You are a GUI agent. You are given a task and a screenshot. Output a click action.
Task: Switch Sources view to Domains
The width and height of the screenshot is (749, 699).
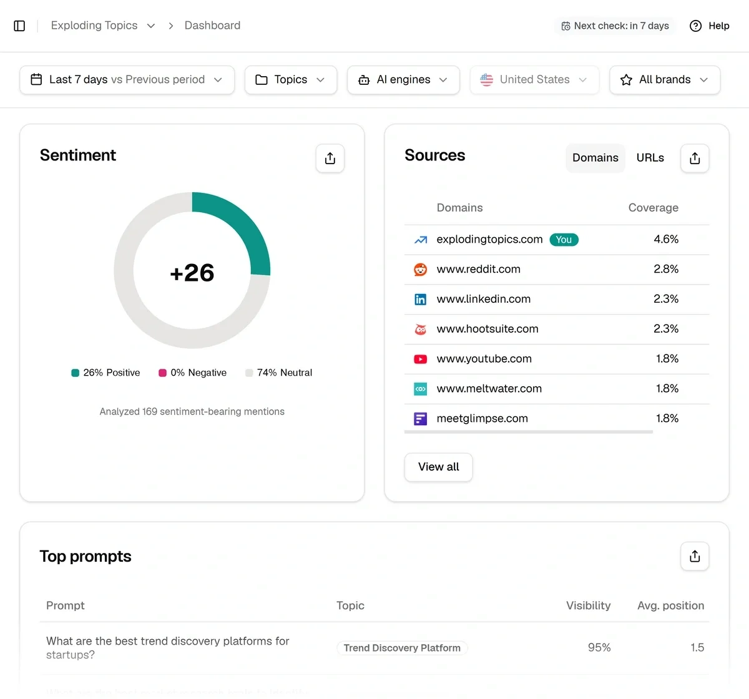595,158
